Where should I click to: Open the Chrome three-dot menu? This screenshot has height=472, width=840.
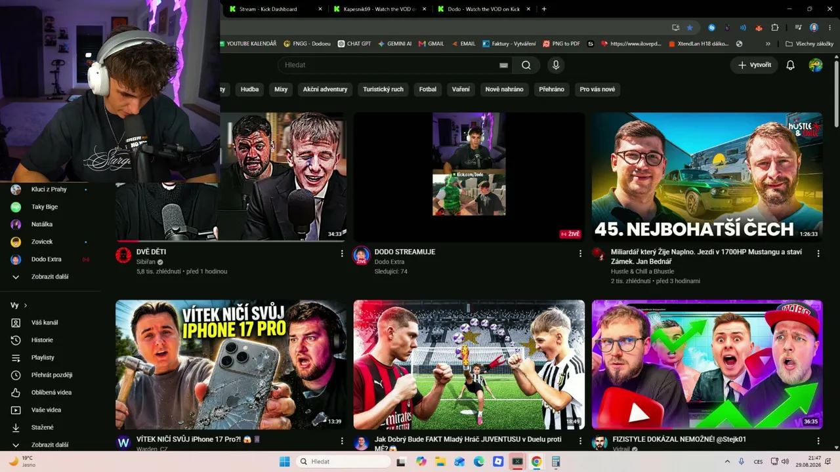(x=829, y=28)
